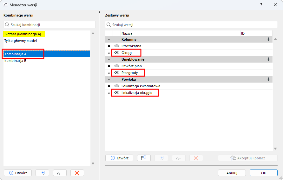Click the reorder handle of Lokalizacja kwadratowa

(x=109, y=86)
